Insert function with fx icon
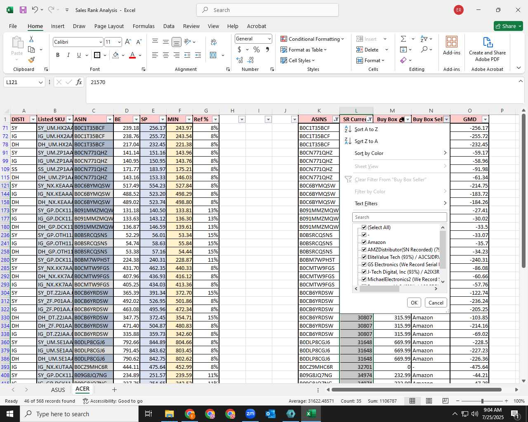The width and height of the screenshot is (528, 422). coord(79,82)
